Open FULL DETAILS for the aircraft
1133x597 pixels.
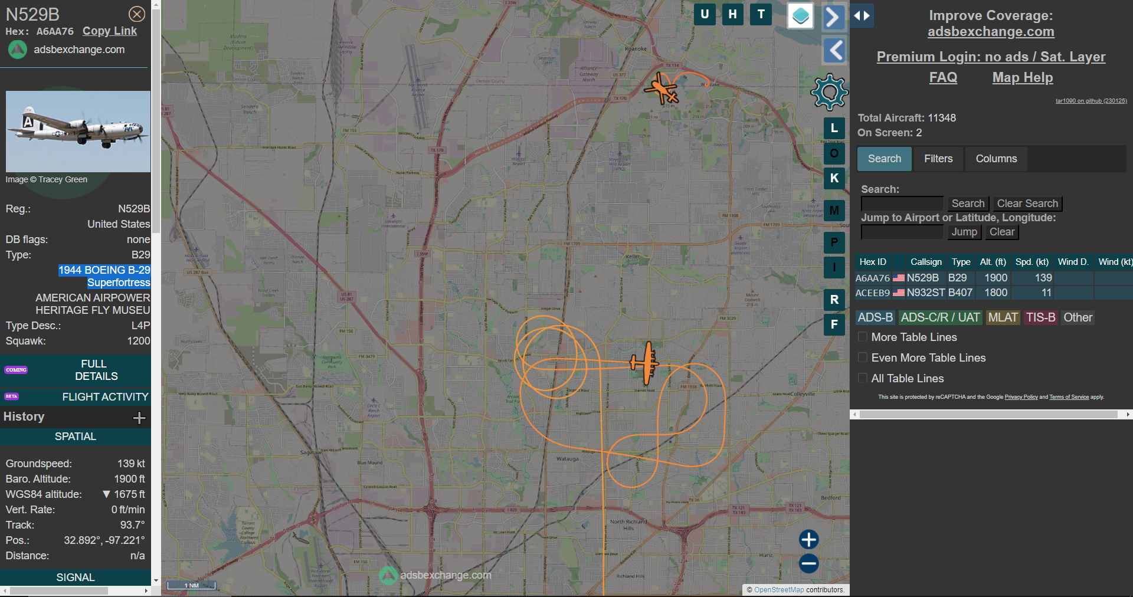(x=76, y=370)
